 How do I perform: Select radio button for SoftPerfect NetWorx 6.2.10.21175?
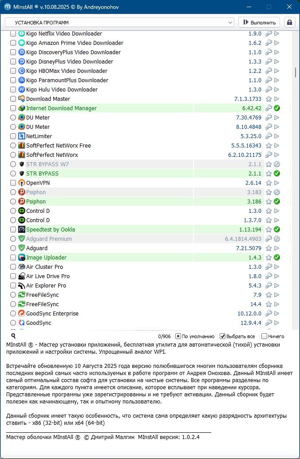pyautogui.click(x=13, y=155)
